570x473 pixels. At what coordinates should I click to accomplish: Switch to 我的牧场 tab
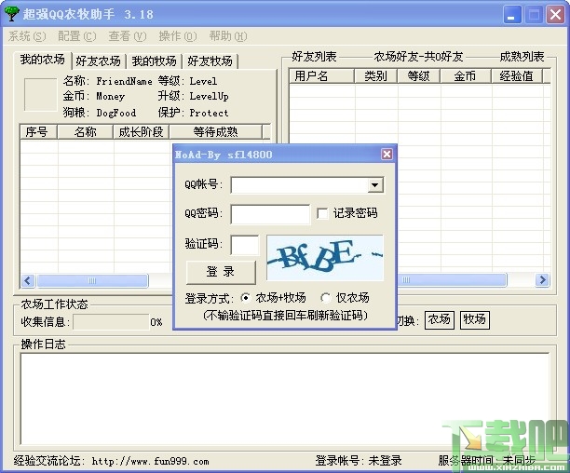click(154, 61)
